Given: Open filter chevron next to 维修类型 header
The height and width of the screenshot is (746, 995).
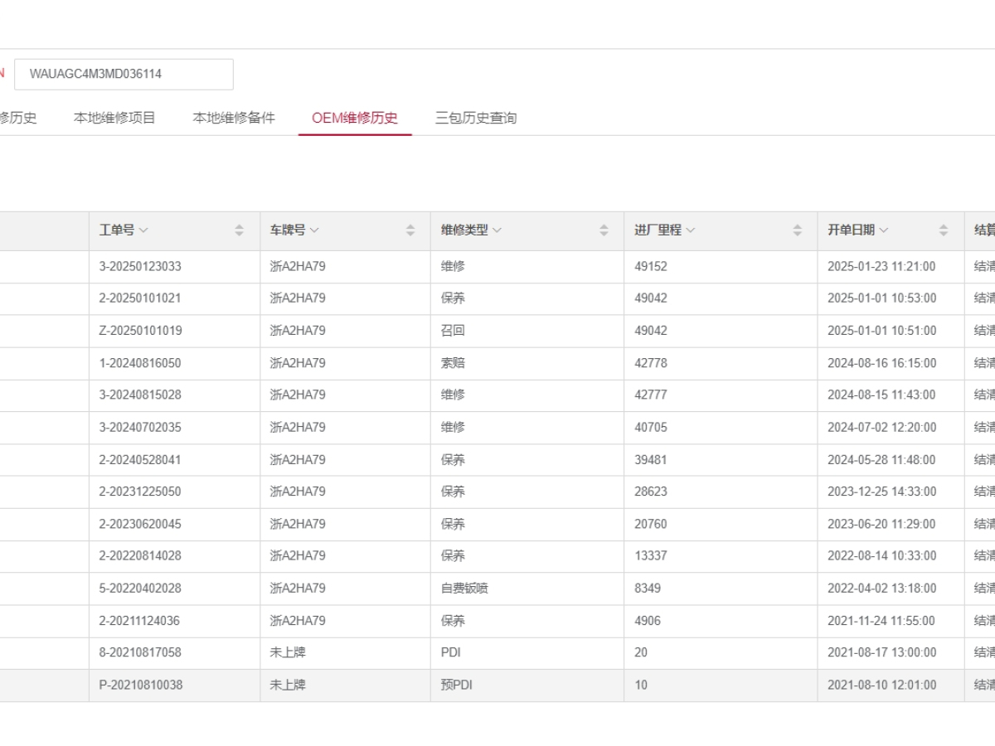Looking at the screenshot, I should tap(497, 230).
